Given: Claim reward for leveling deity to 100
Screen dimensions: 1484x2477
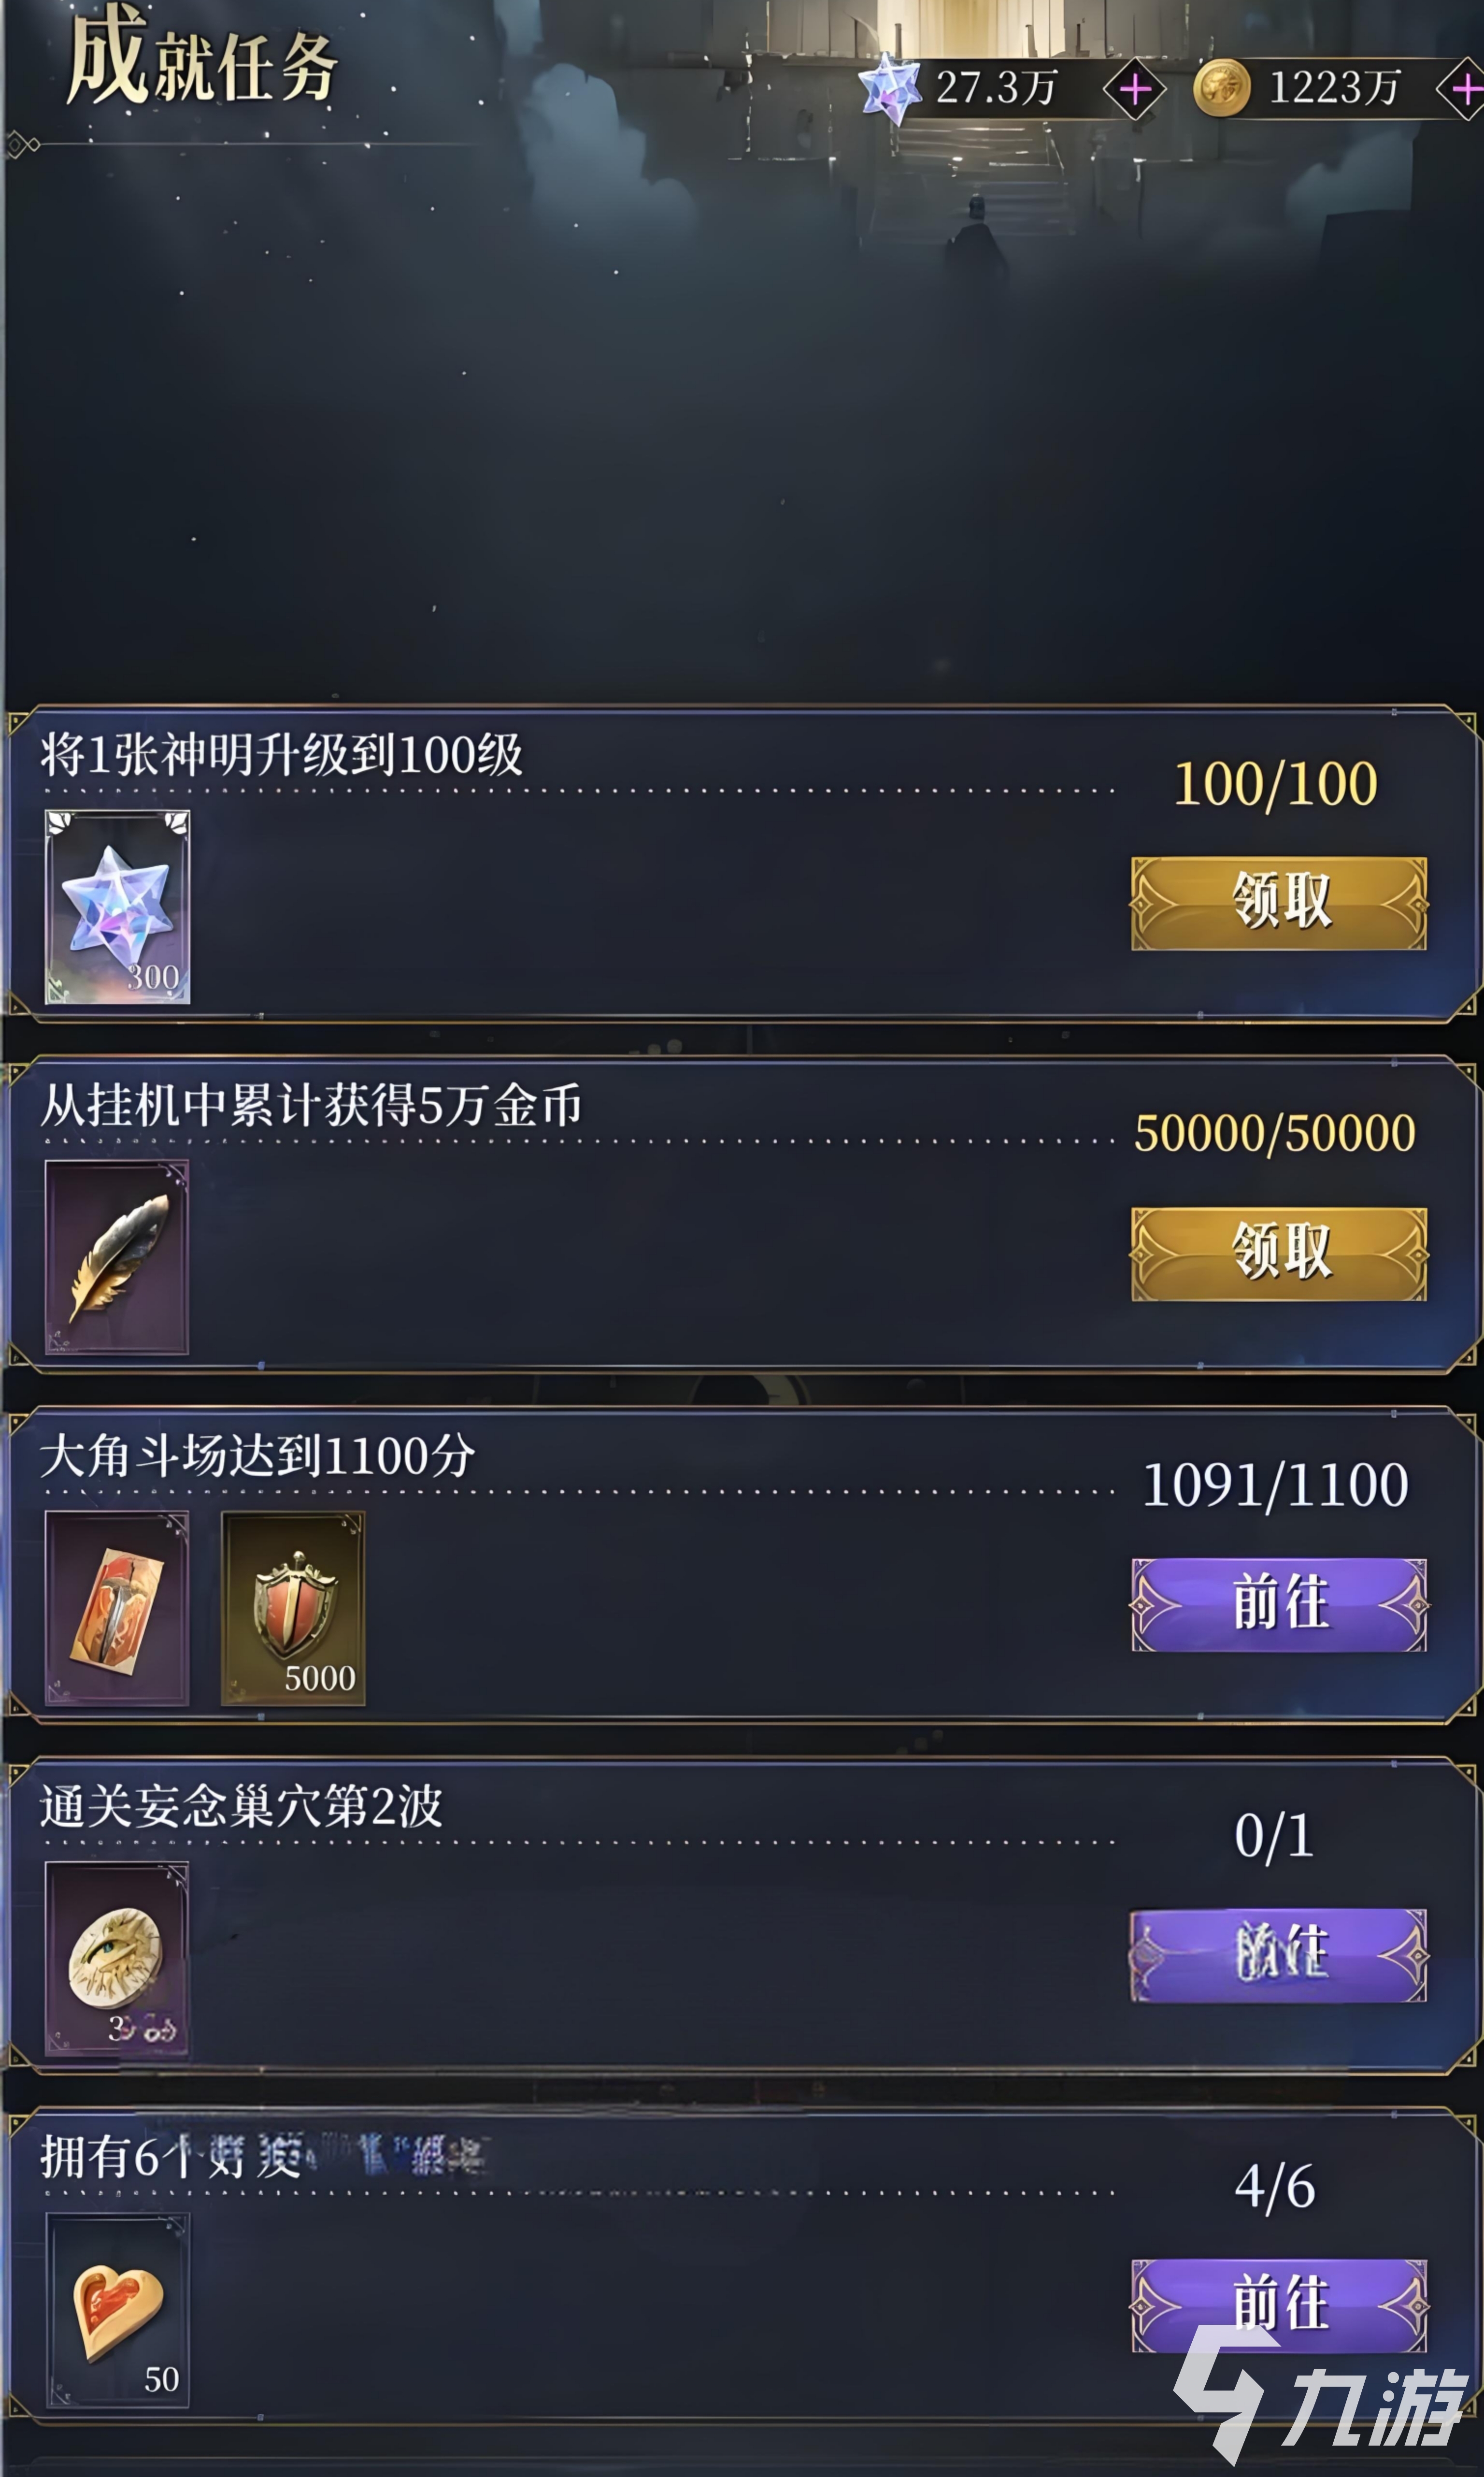Looking at the screenshot, I should pyautogui.click(x=1279, y=903).
